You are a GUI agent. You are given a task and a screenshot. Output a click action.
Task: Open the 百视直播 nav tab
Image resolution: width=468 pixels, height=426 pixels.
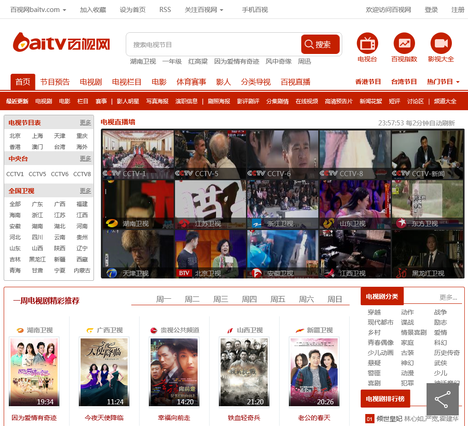pyautogui.click(x=295, y=82)
